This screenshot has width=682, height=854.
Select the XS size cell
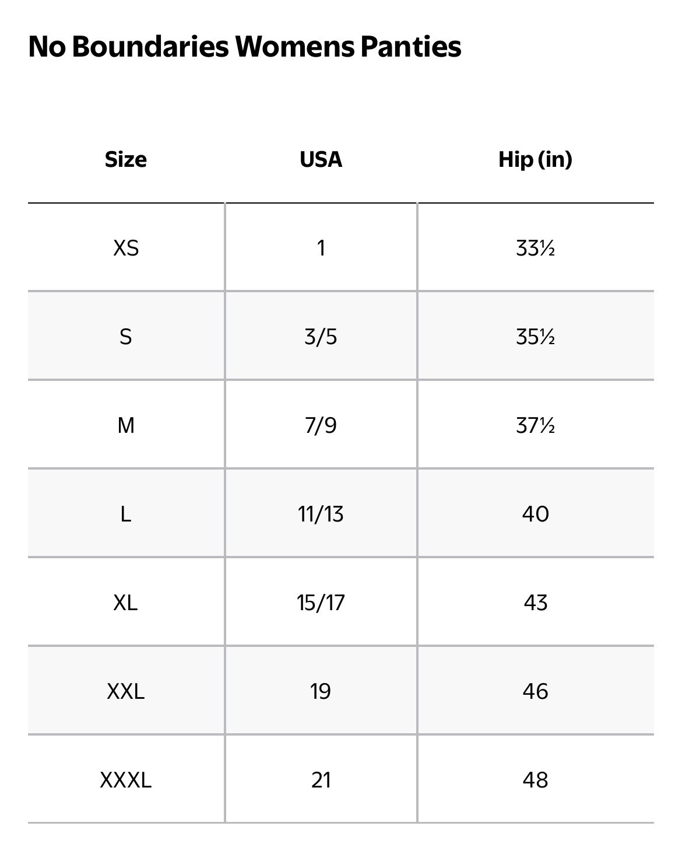tap(126, 248)
